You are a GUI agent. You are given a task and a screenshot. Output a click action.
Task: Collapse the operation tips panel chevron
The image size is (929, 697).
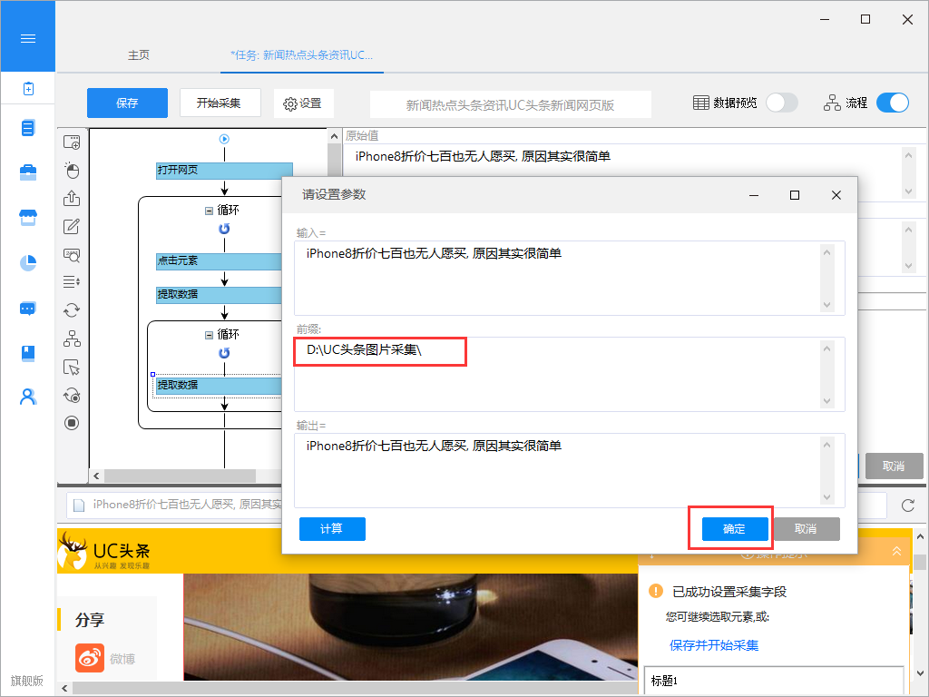tap(896, 551)
